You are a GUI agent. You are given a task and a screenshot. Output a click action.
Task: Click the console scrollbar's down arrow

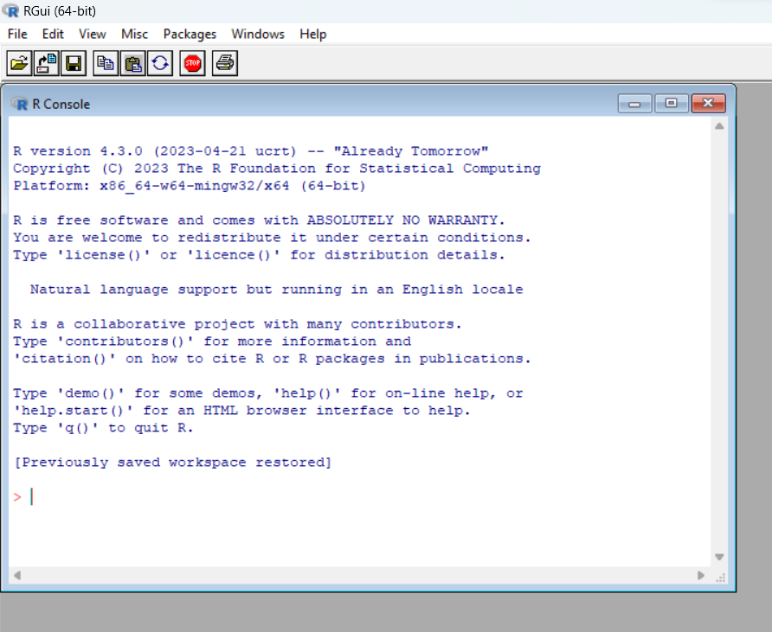pos(719,558)
